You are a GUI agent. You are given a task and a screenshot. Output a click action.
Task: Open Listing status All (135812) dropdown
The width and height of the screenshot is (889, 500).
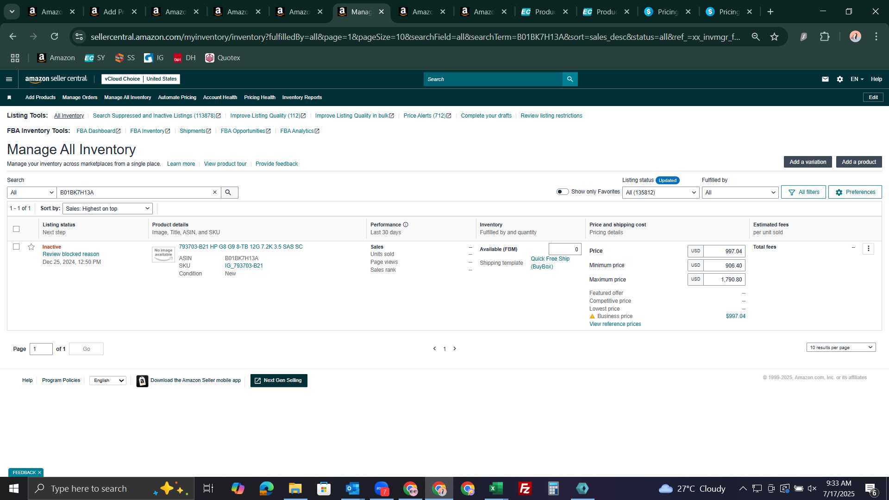tap(660, 193)
